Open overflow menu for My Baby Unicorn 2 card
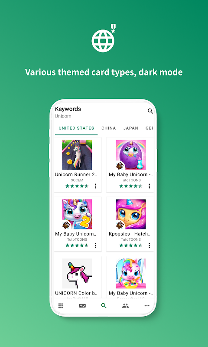208x347 pixels. pos(95,245)
